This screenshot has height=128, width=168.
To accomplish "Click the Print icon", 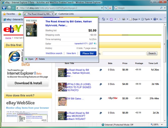I will [124, 19].
